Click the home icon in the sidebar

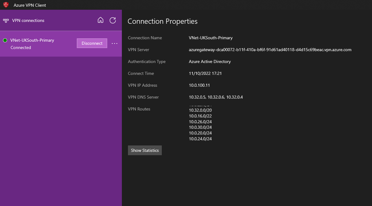point(101,20)
